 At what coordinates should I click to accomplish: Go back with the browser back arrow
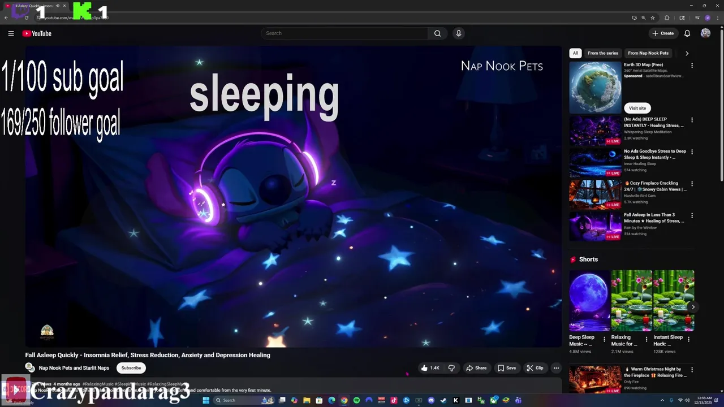pyautogui.click(x=6, y=18)
